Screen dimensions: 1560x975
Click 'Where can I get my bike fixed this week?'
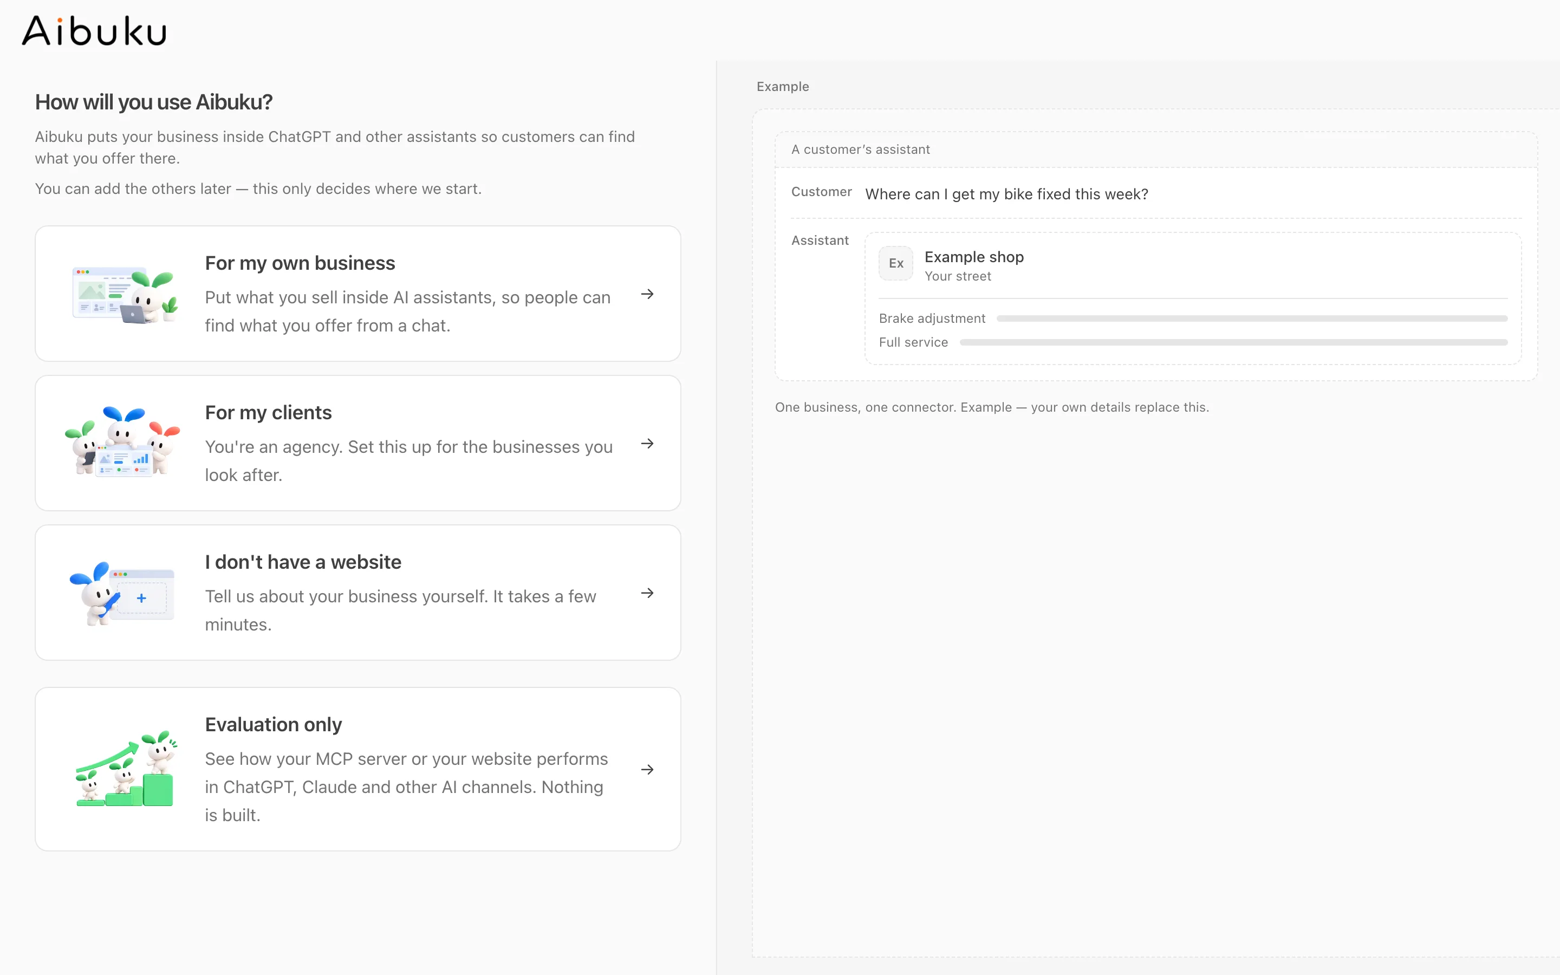click(x=1007, y=194)
